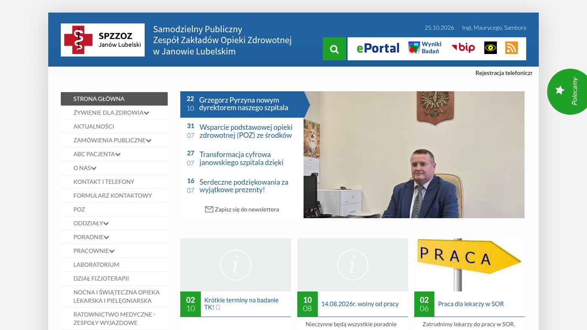Open Wsparcie podstawowej opieki zdrowotnej news
This screenshot has height=330, width=587.
coord(246,131)
